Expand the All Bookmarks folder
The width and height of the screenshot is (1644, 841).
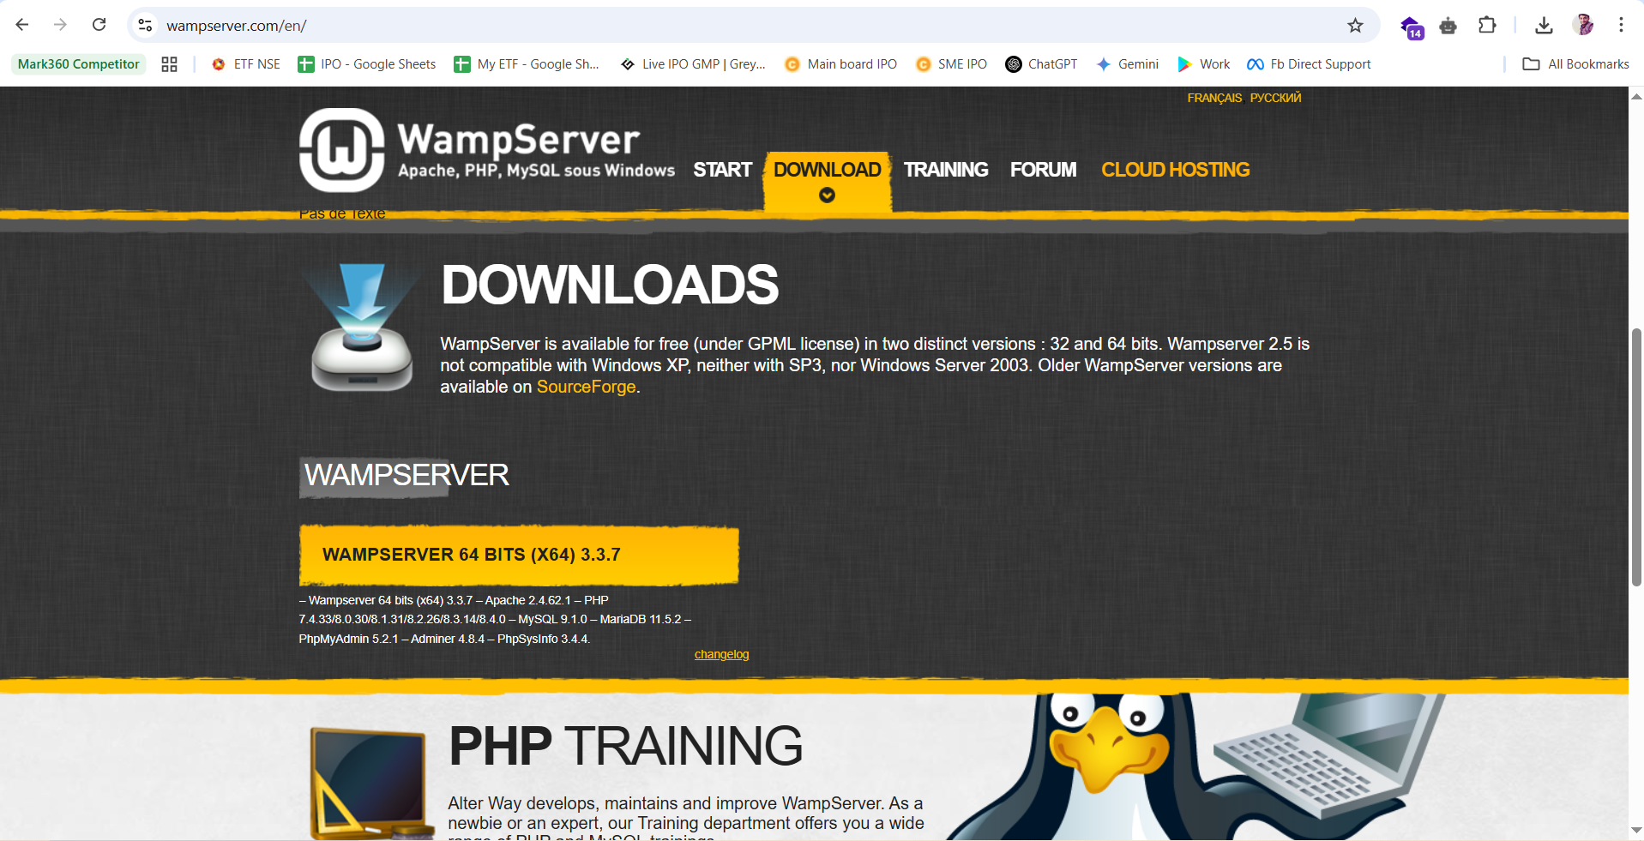pyautogui.click(x=1576, y=64)
